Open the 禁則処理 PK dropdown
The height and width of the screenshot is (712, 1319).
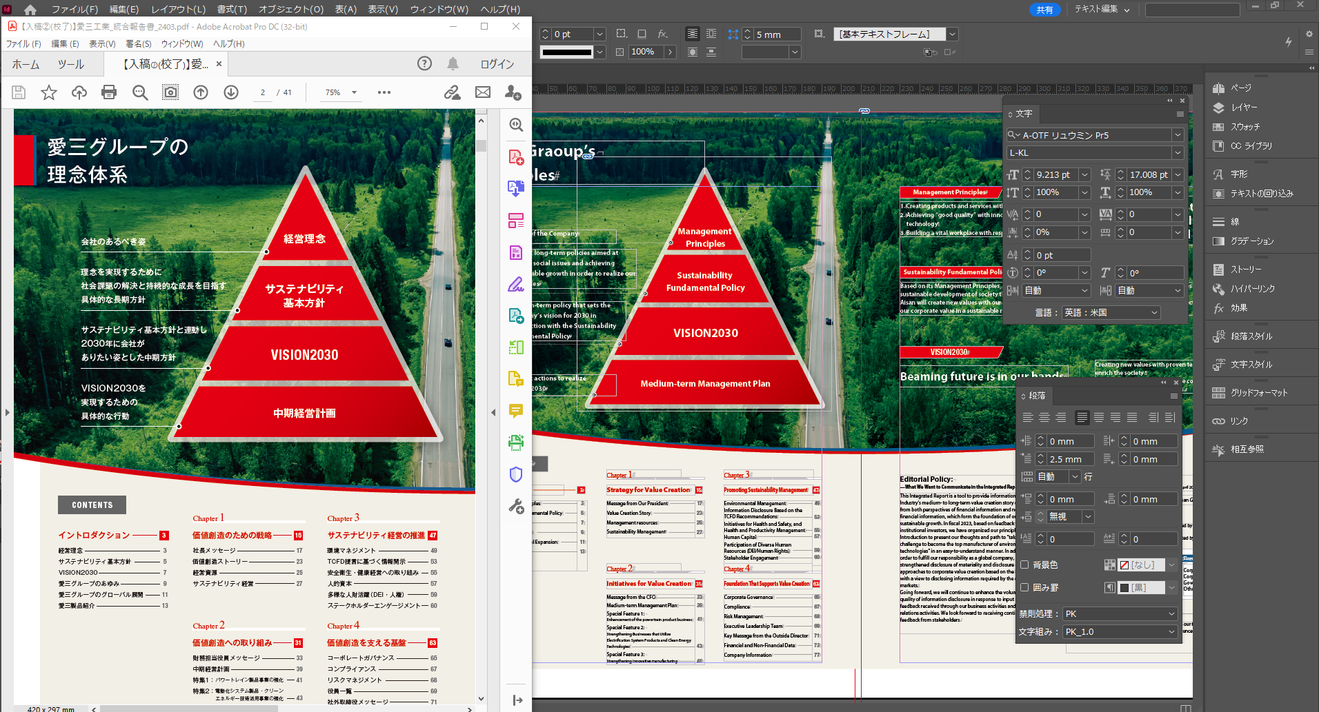pos(1120,614)
